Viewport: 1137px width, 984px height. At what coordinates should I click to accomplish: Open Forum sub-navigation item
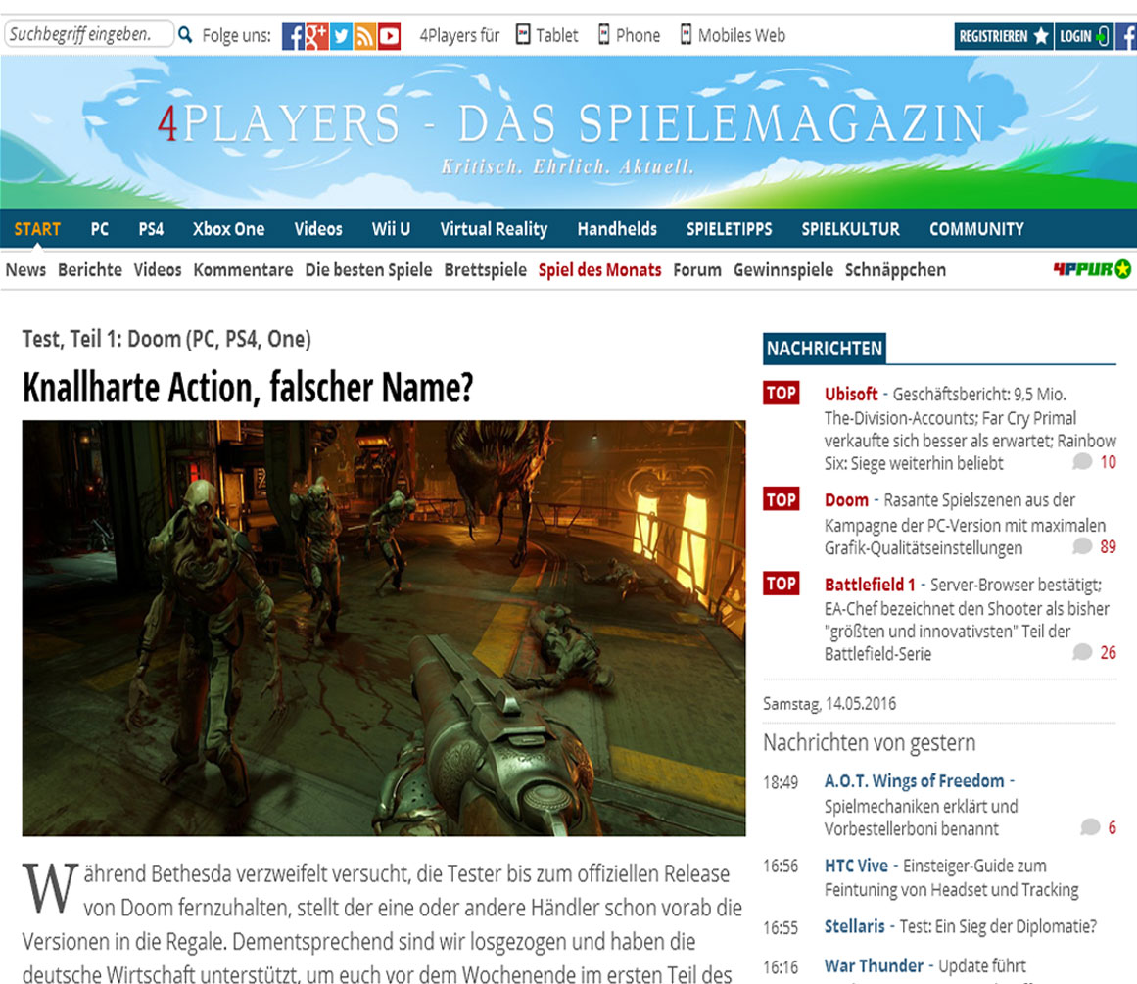pos(697,270)
